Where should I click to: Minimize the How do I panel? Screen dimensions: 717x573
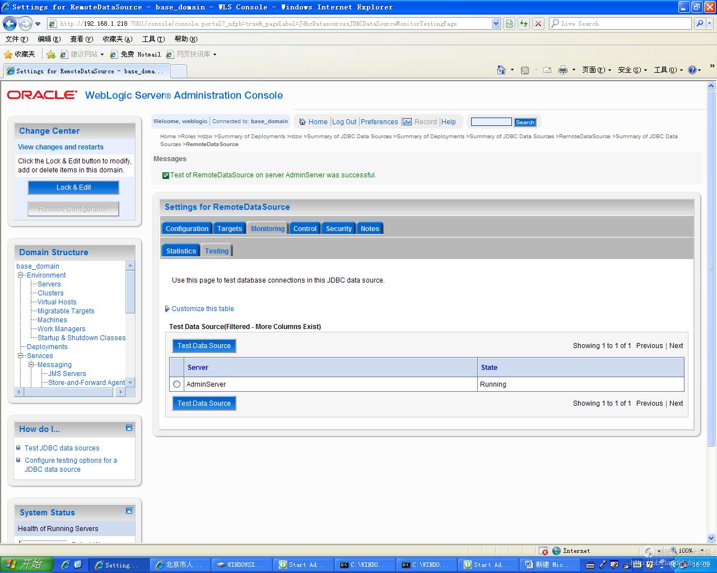(129, 428)
